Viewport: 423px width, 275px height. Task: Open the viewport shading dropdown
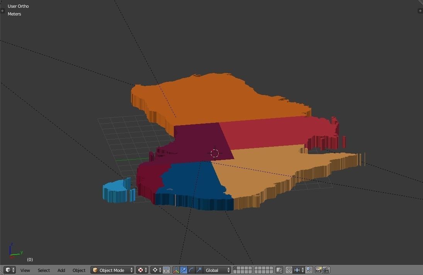(141, 270)
